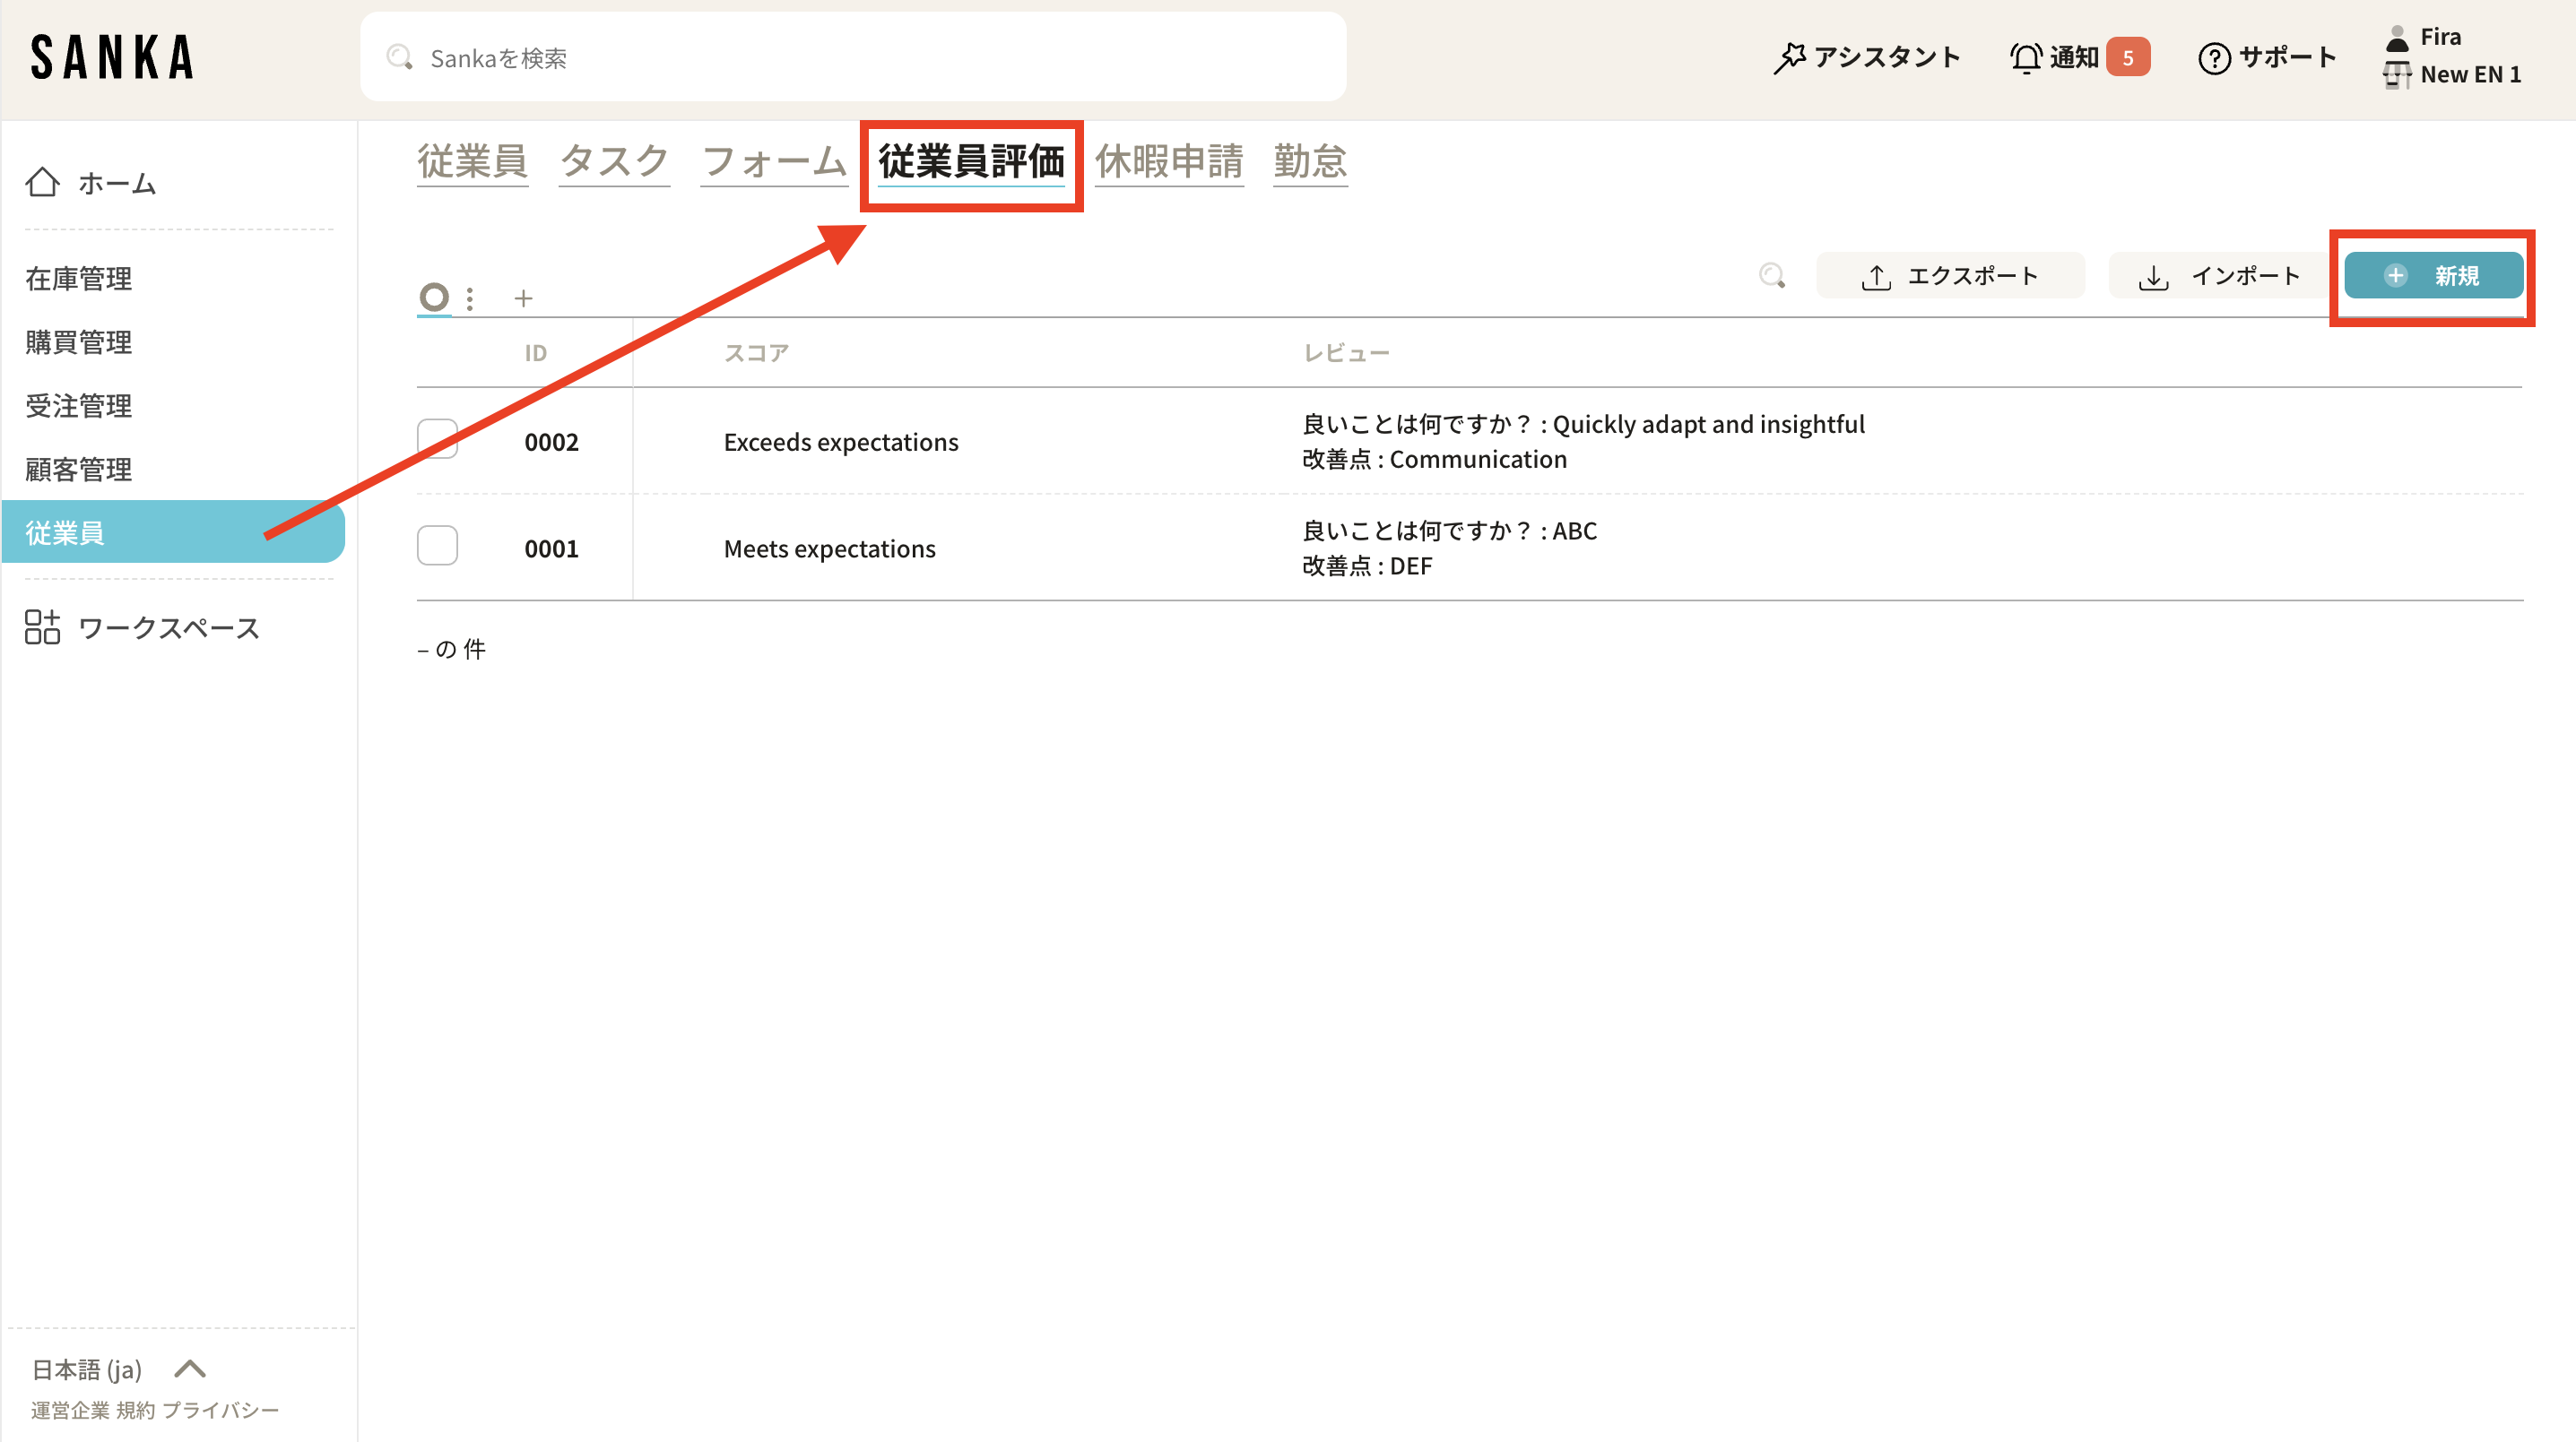Click the table search magnifier icon

[x=1772, y=276]
